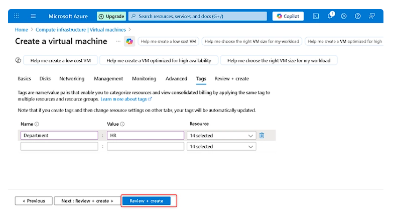Open portal settings gear
The height and width of the screenshot is (216, 393).
click(x=344, y=16)
